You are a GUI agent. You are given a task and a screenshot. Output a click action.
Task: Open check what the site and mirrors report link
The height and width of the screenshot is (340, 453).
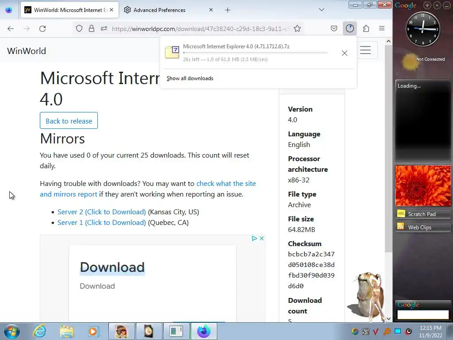(x=148, y=189)
